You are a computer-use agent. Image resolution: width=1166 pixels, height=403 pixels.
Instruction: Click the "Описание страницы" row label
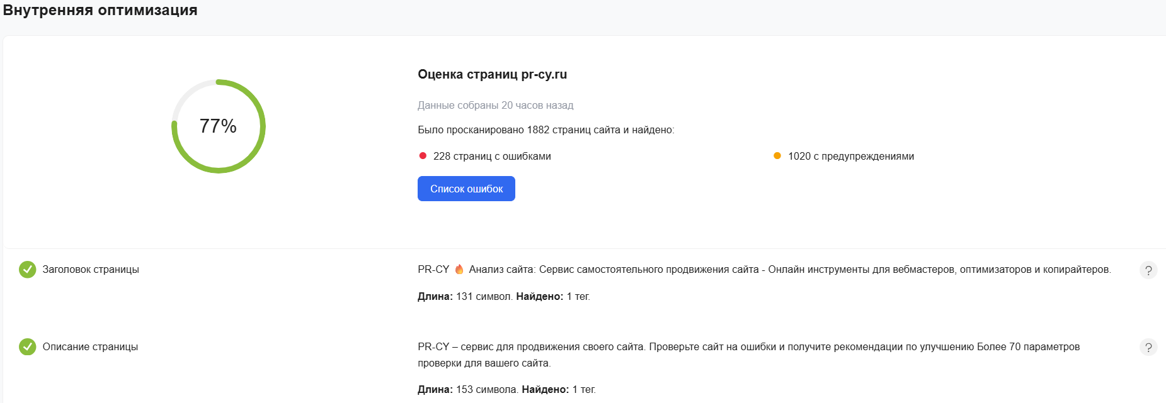tap(90, 347)
